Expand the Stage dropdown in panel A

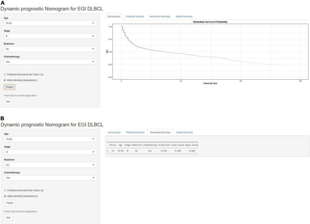coord(50,36)
